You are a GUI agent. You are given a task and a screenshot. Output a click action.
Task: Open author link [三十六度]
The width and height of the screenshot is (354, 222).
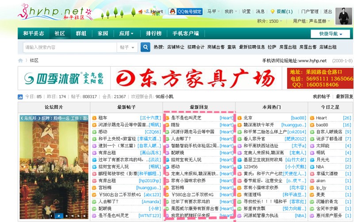tap(150, 118)
